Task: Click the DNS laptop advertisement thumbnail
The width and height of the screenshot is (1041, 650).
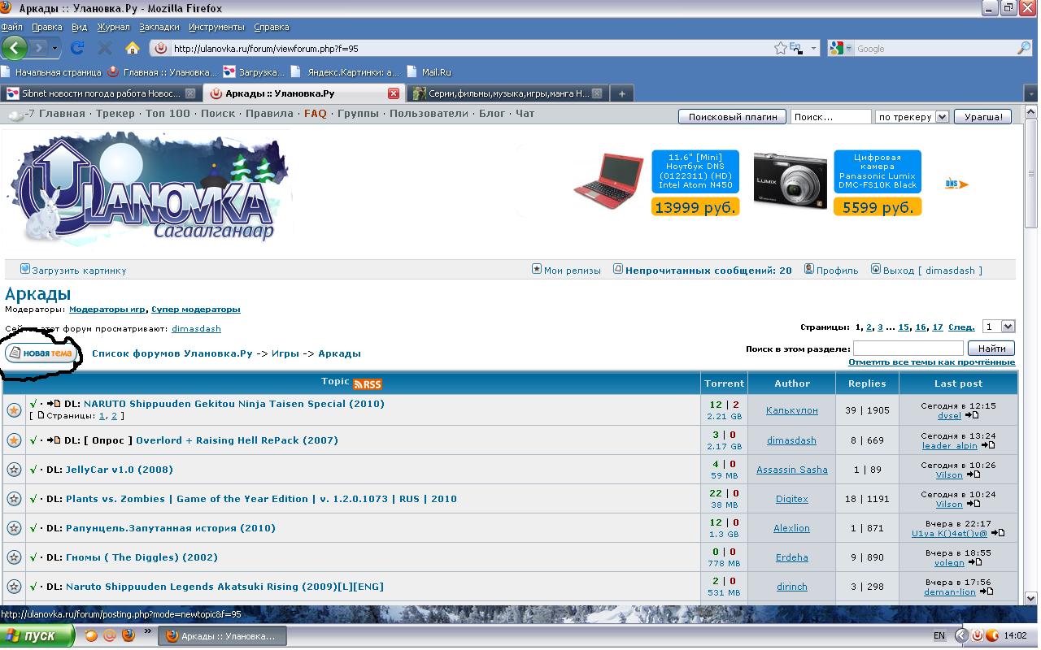Action: 607,183
